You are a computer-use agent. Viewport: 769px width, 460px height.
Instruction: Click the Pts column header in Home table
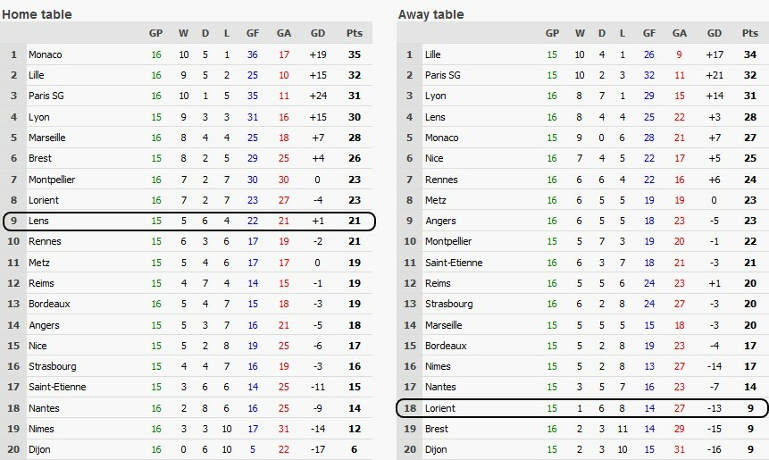click(x=354, y=33)
